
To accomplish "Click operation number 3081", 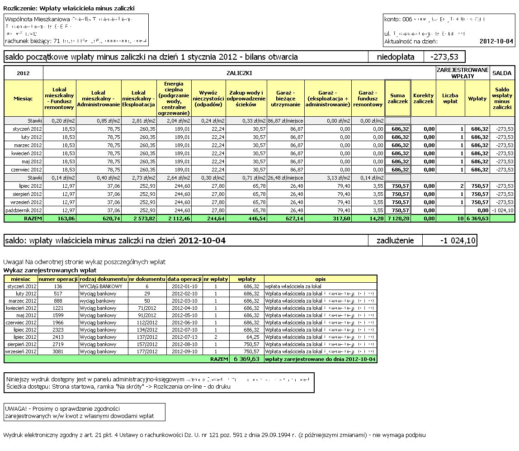I will coord(58,351).
